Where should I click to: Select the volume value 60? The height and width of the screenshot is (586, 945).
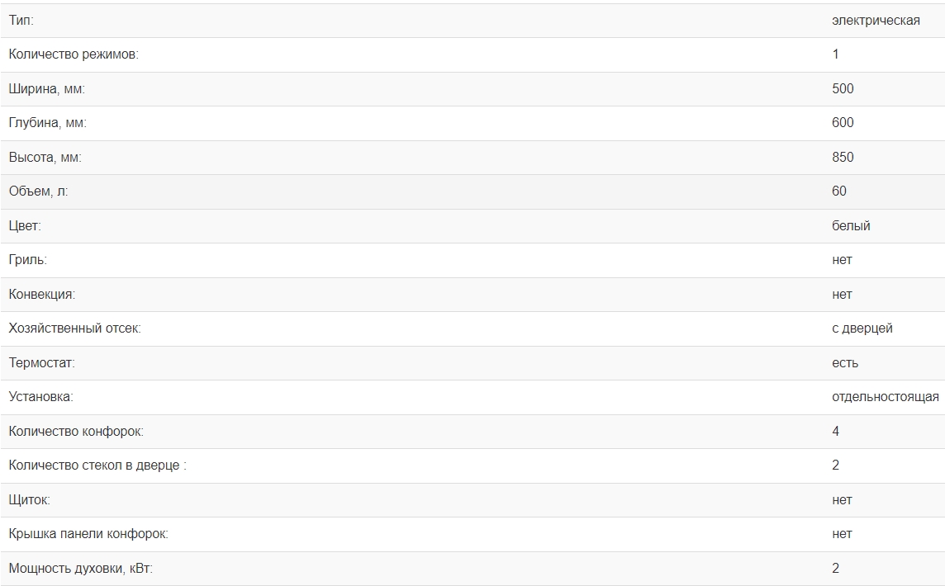point(839,191)
